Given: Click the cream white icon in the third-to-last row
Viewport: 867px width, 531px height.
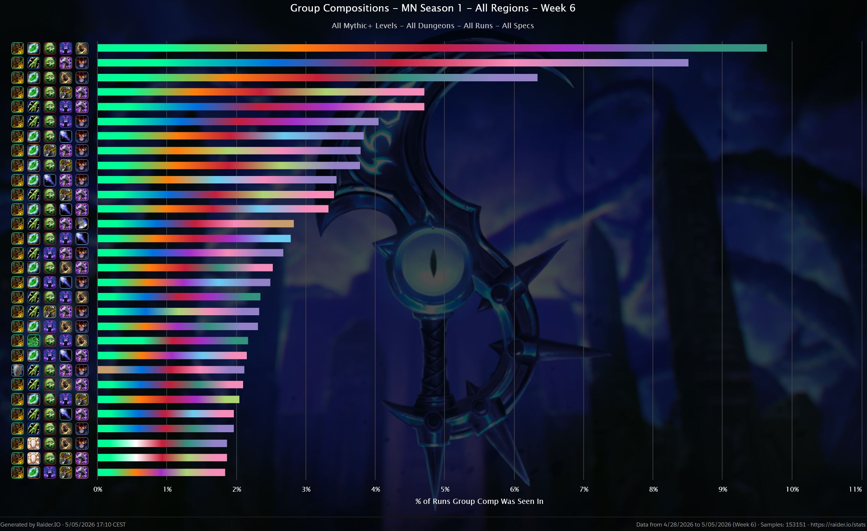Looking at the screenshot, I should (x=33, y=443).
